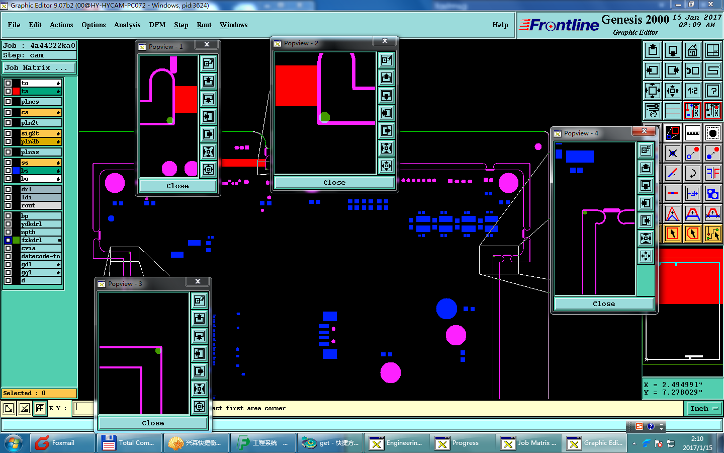Click the mirror F icon
The image size is (724, 453).
(x=713, y=173)
